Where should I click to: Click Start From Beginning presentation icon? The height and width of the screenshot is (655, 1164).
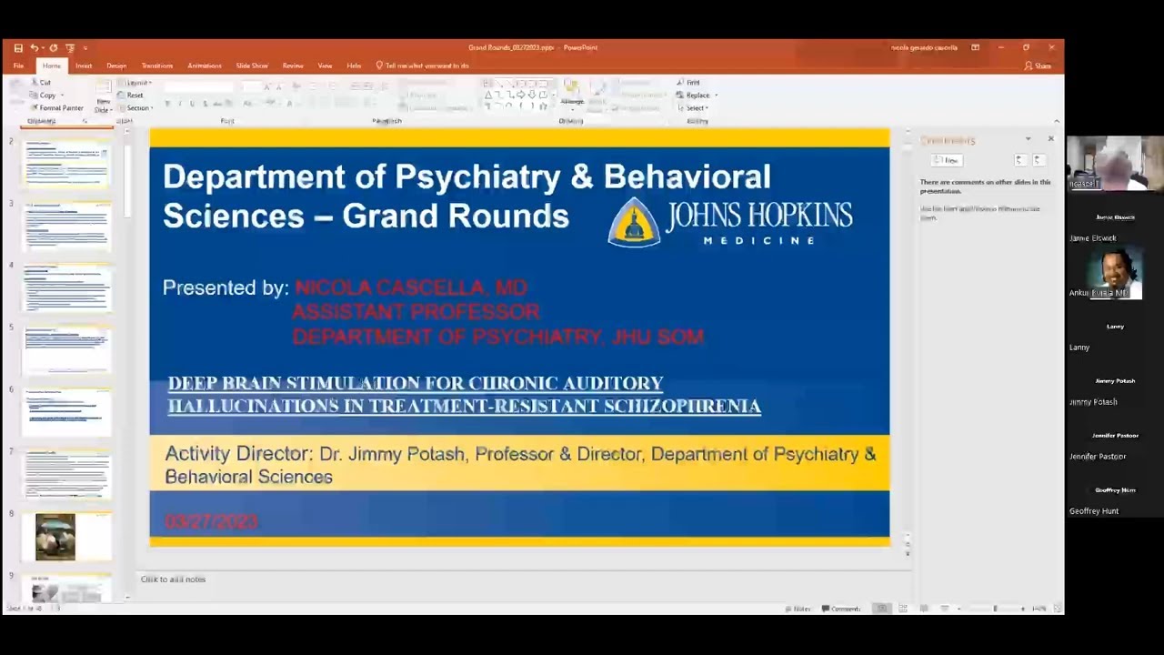coord(70,47)
